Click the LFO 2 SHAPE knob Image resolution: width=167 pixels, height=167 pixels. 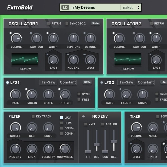point(143,94)
